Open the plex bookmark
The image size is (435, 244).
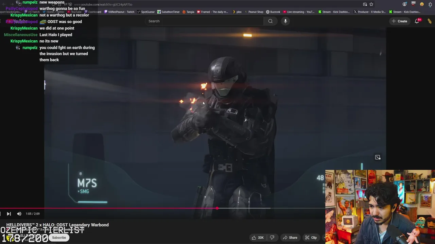click(x=237, y=12)
